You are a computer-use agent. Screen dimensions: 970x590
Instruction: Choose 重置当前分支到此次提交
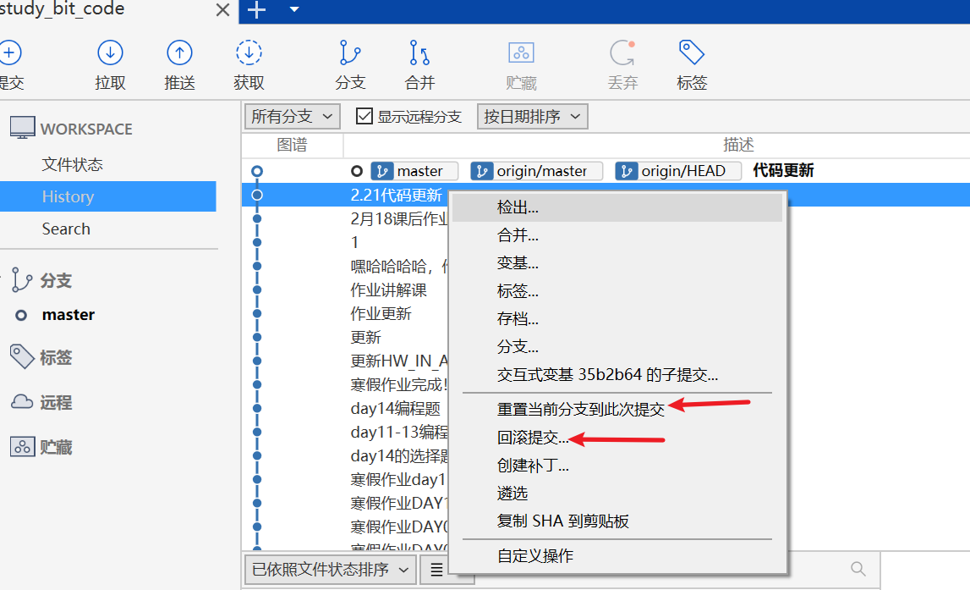pyautogui.click(x=617, y=409)
